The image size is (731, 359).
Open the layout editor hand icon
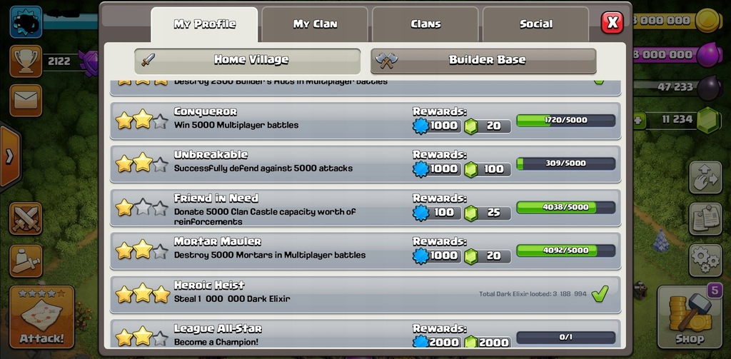tap(705, 178)
